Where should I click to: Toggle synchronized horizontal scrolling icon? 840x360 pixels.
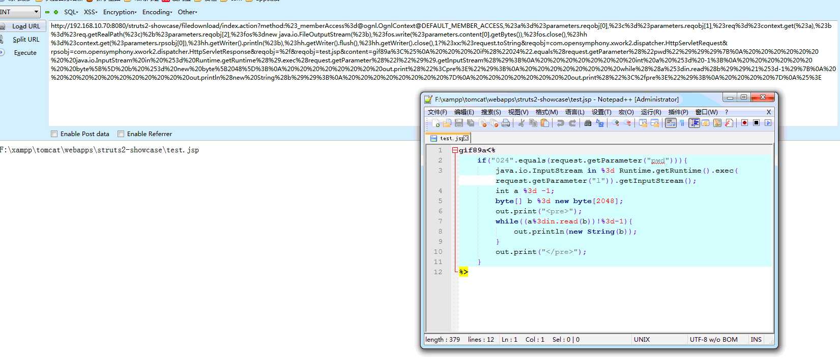pyautogui.click(x=654, y=123)
